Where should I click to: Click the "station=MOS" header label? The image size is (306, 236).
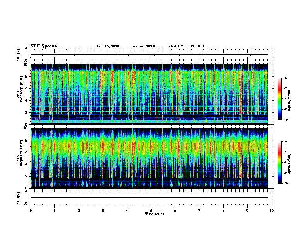(x=144, y=46)
